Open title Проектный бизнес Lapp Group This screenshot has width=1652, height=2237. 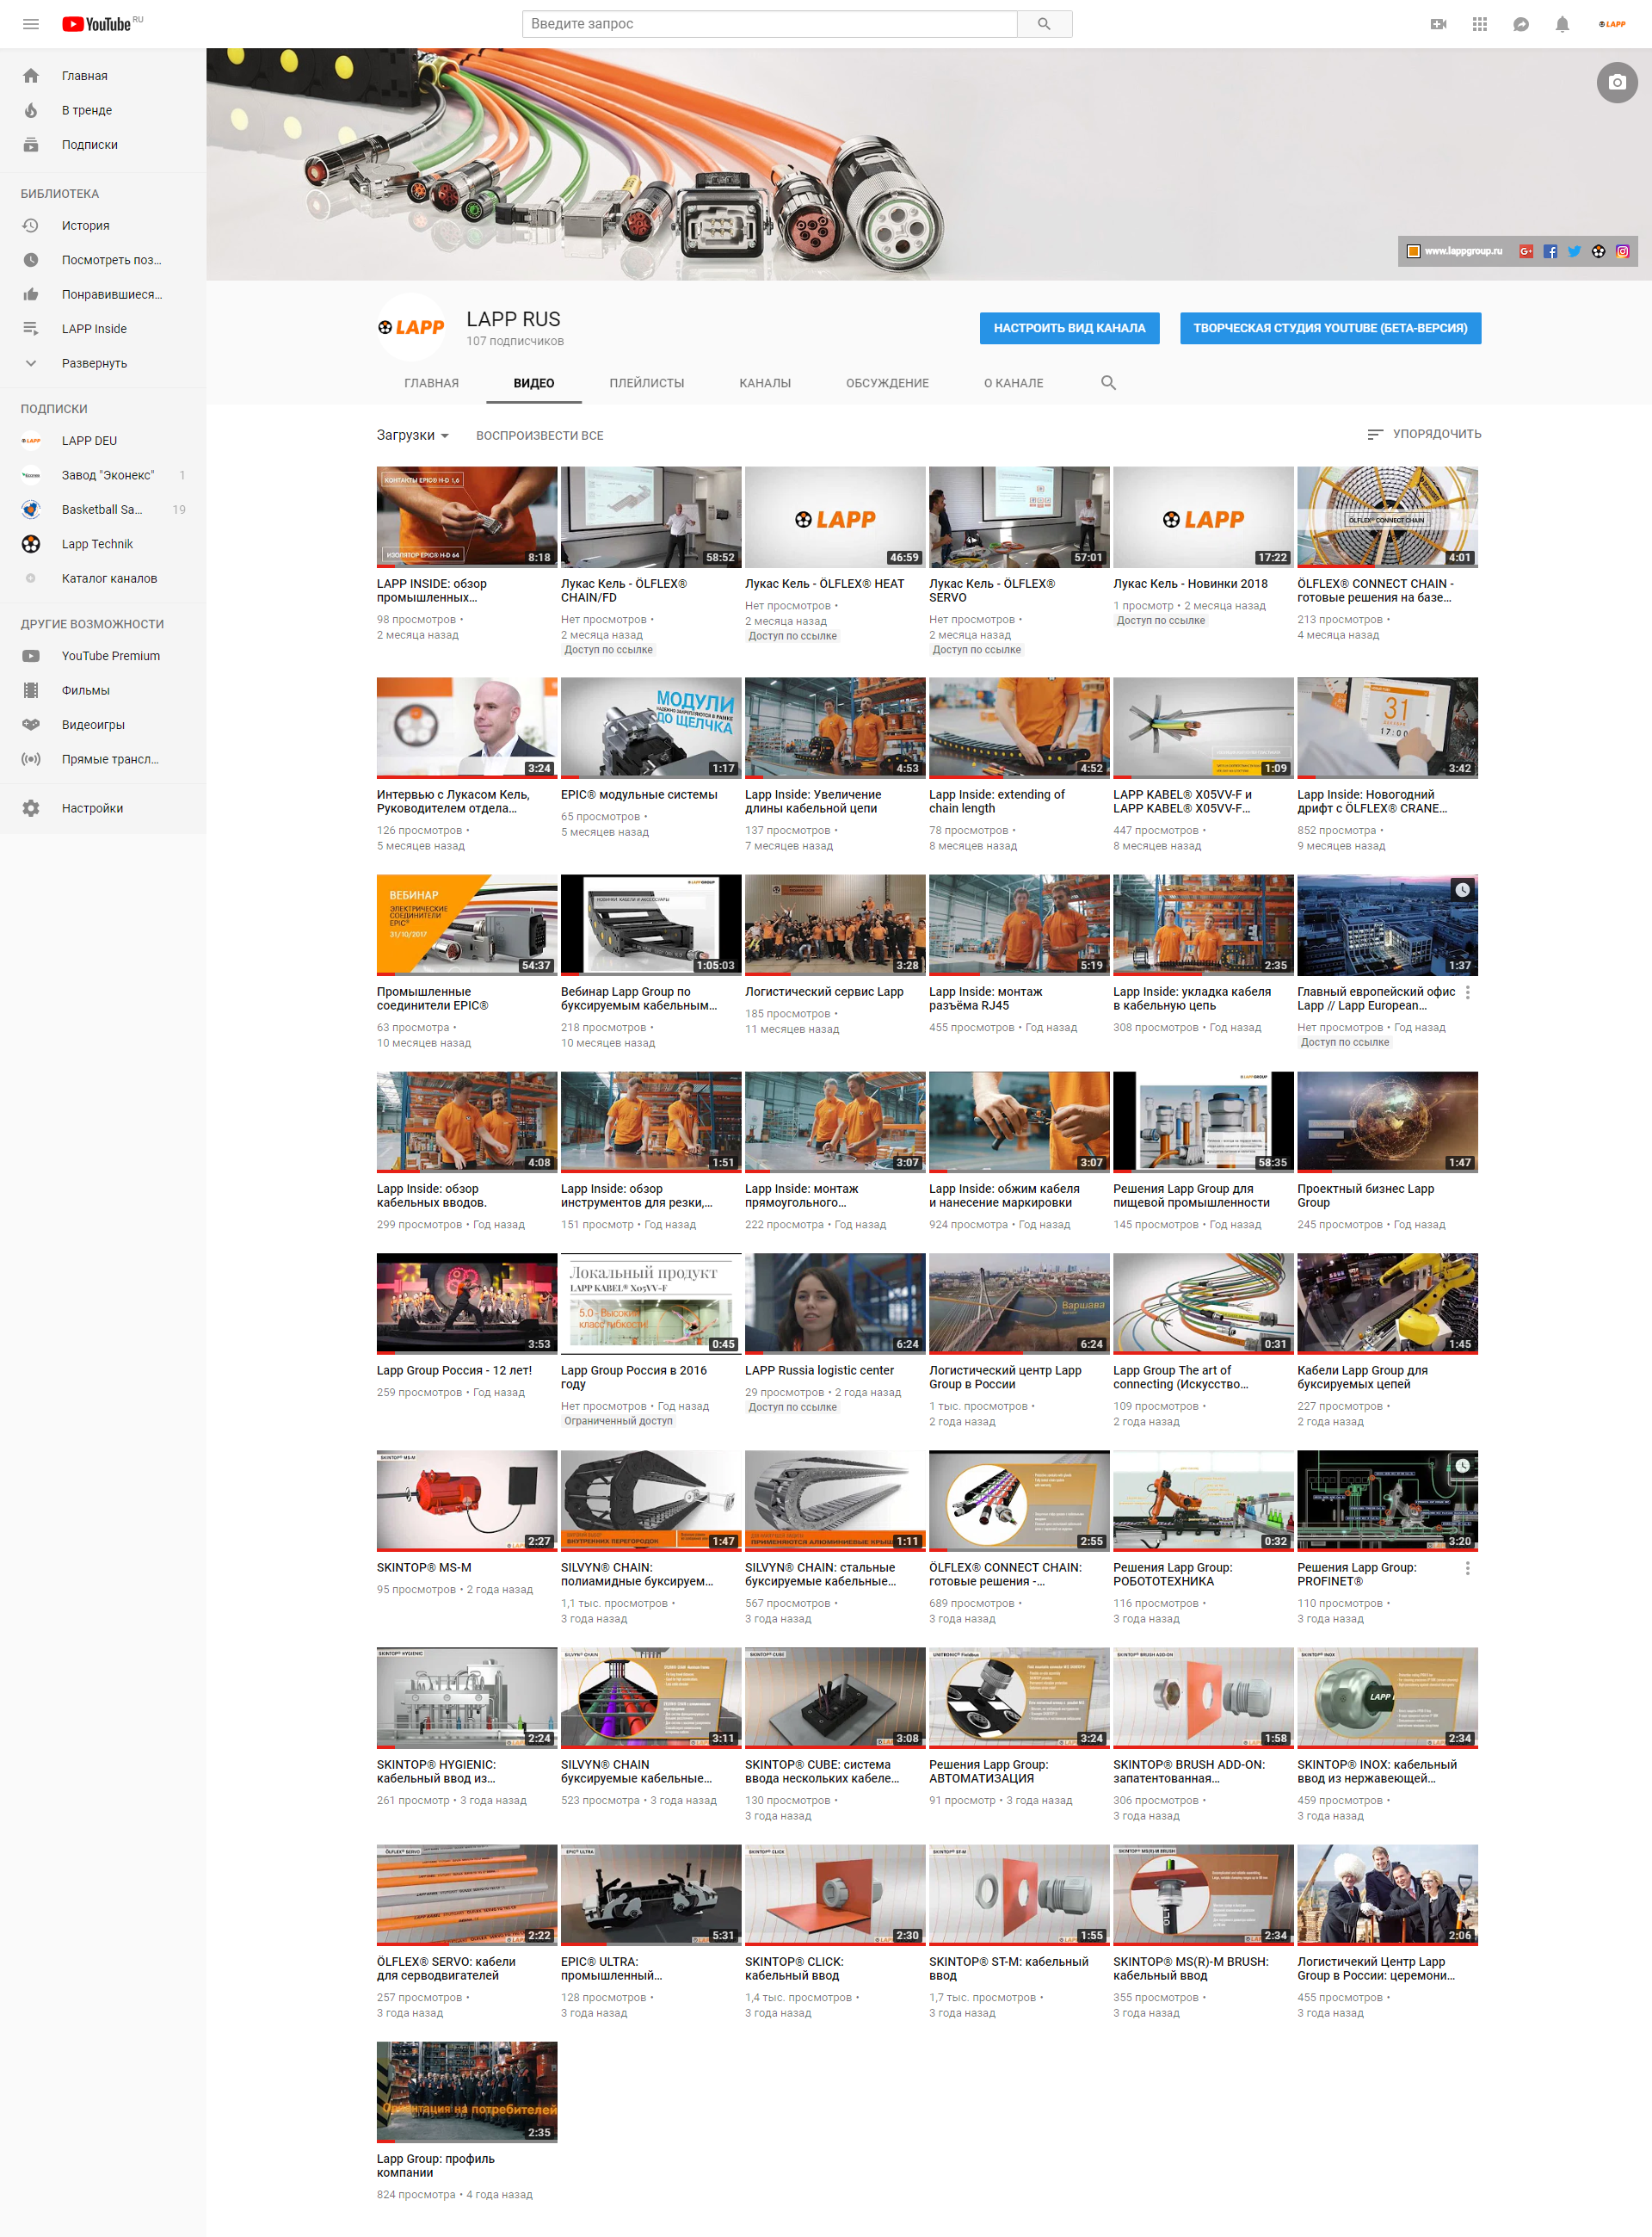coord(1365,1196)
